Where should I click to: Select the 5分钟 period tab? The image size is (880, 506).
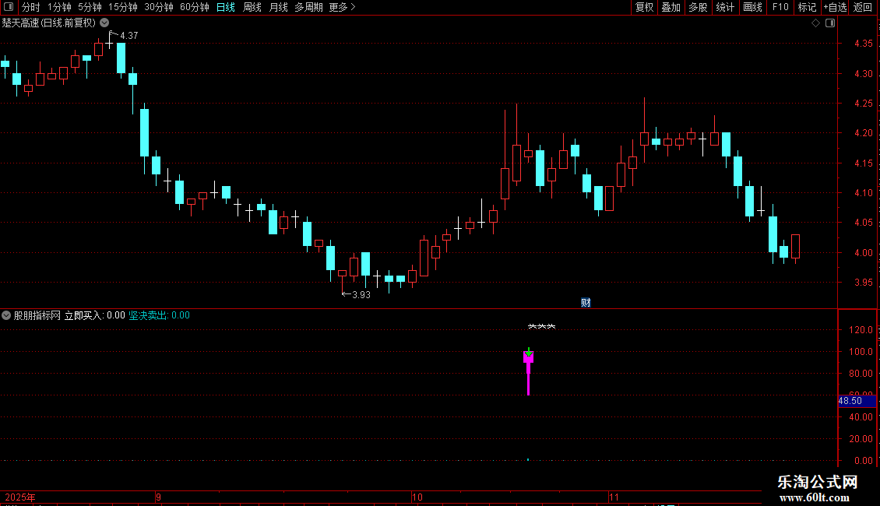point(90,7)
